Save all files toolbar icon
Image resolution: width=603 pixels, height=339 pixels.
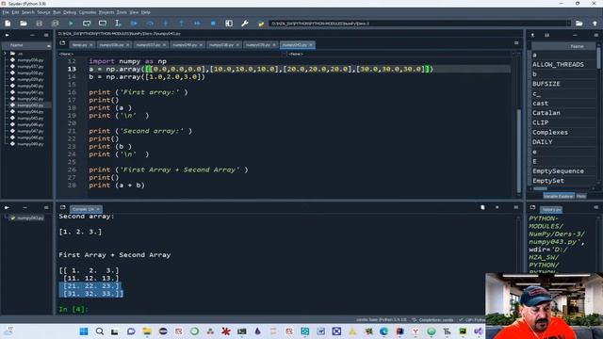(55, 24)
